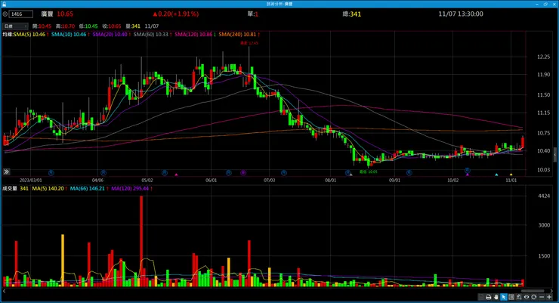
Task: Maximize the window from title bar
Action: [x=545, y=4]
